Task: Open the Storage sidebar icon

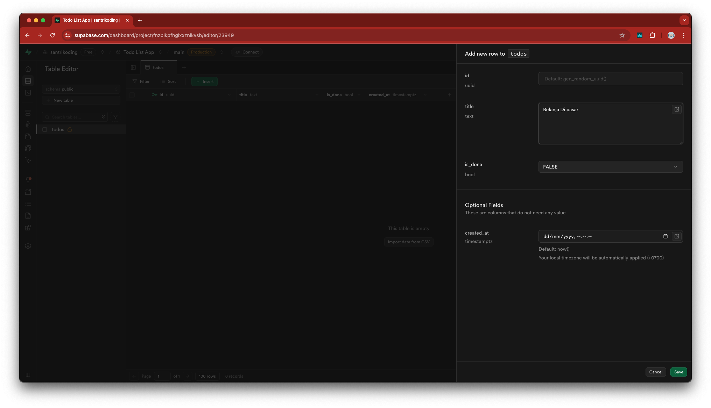Action: pyautogui.click(x=28, y=136)
